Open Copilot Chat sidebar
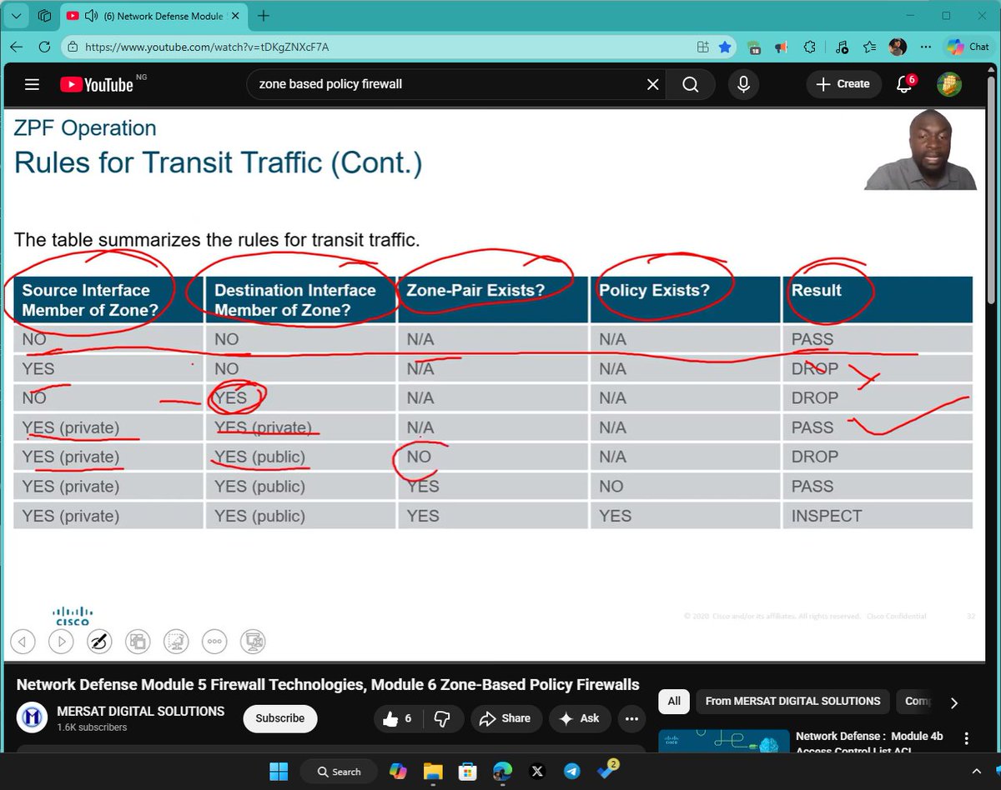1001x790 pixels. 968,47
